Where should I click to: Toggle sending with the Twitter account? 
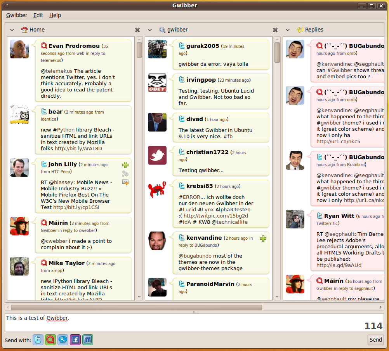tap(38, 340)
